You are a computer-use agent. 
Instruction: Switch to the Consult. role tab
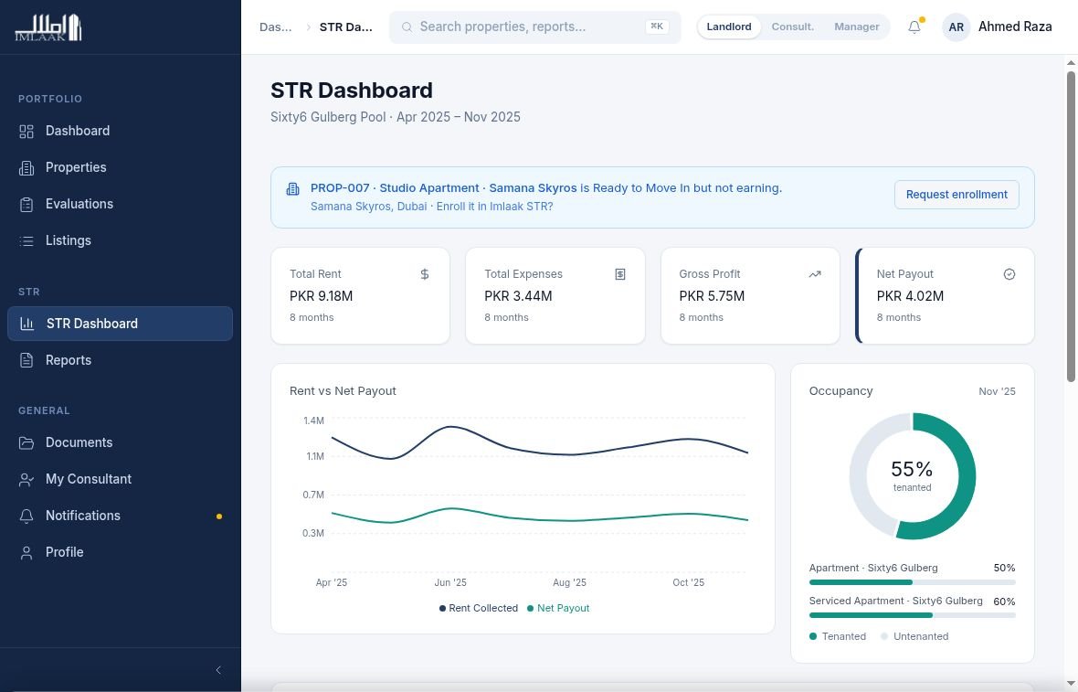tap(793, 27)
